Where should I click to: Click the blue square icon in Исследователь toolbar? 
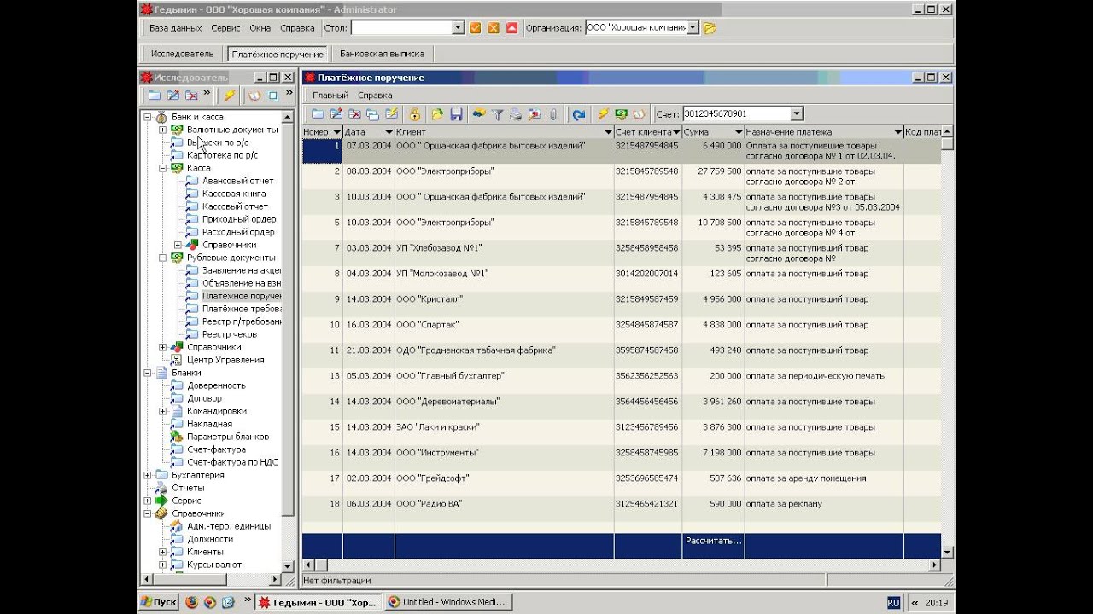click(x=273, y=96)
